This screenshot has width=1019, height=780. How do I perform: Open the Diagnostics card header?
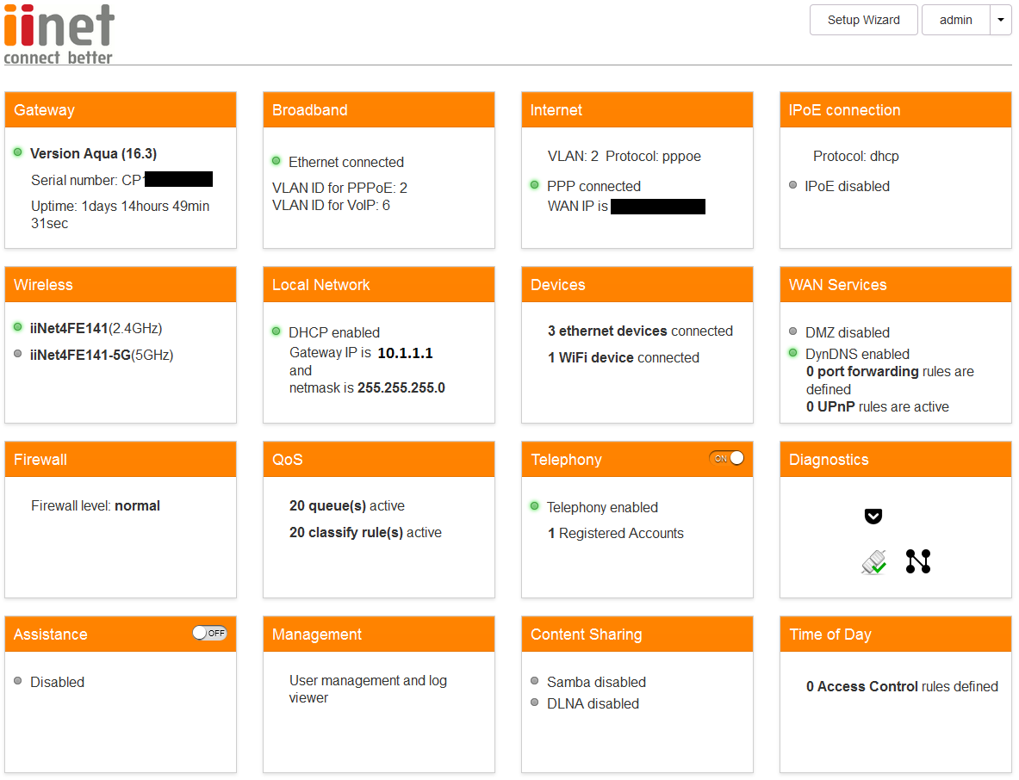pos(896,459)
